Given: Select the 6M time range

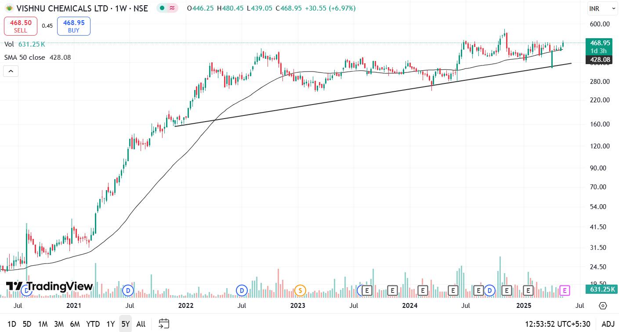Looking at the screenshot, I should (x=75, y=324).
